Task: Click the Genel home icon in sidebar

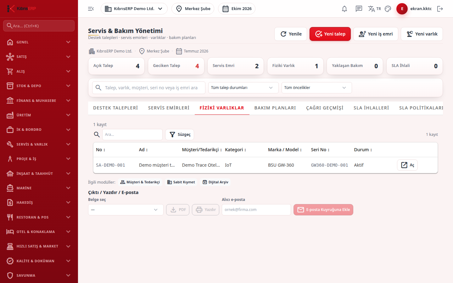Action: tap(10, 42)
